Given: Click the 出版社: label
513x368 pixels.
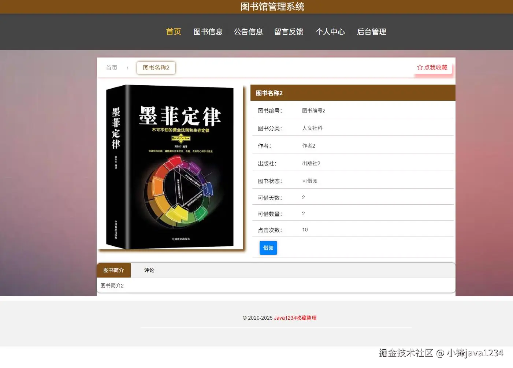Looking at the screenshot, I should 267,163.
